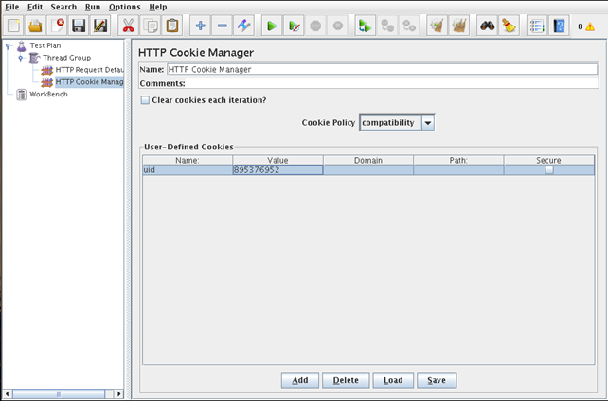Click the binoculars search icon
The image size is (608, 401).
coord(487,26)
